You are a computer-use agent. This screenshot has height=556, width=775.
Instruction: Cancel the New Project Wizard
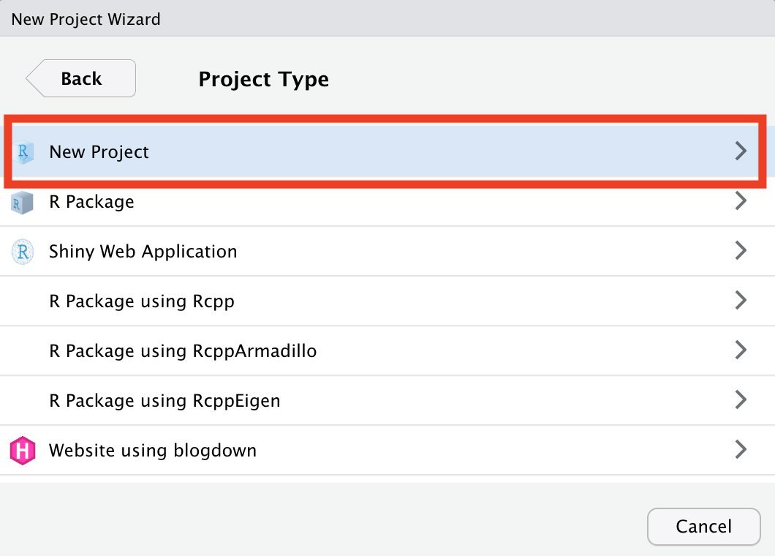coord(703,526)
